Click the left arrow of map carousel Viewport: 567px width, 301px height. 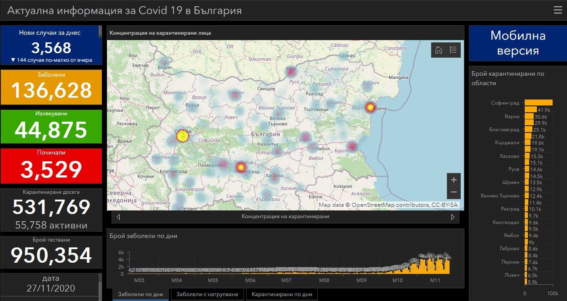tap(118, 217)
